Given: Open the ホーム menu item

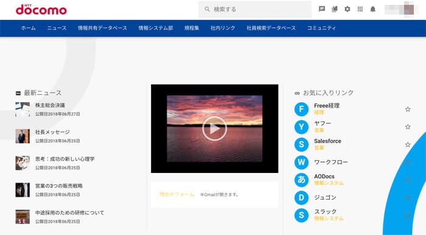Looking at the screenshot, I should click(29, 28).
